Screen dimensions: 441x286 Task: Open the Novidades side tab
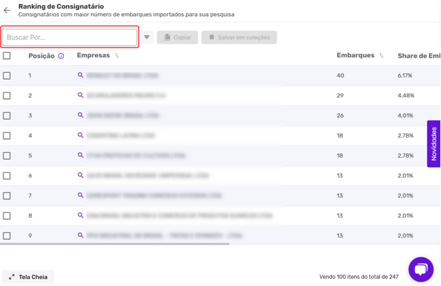point(434,143)
